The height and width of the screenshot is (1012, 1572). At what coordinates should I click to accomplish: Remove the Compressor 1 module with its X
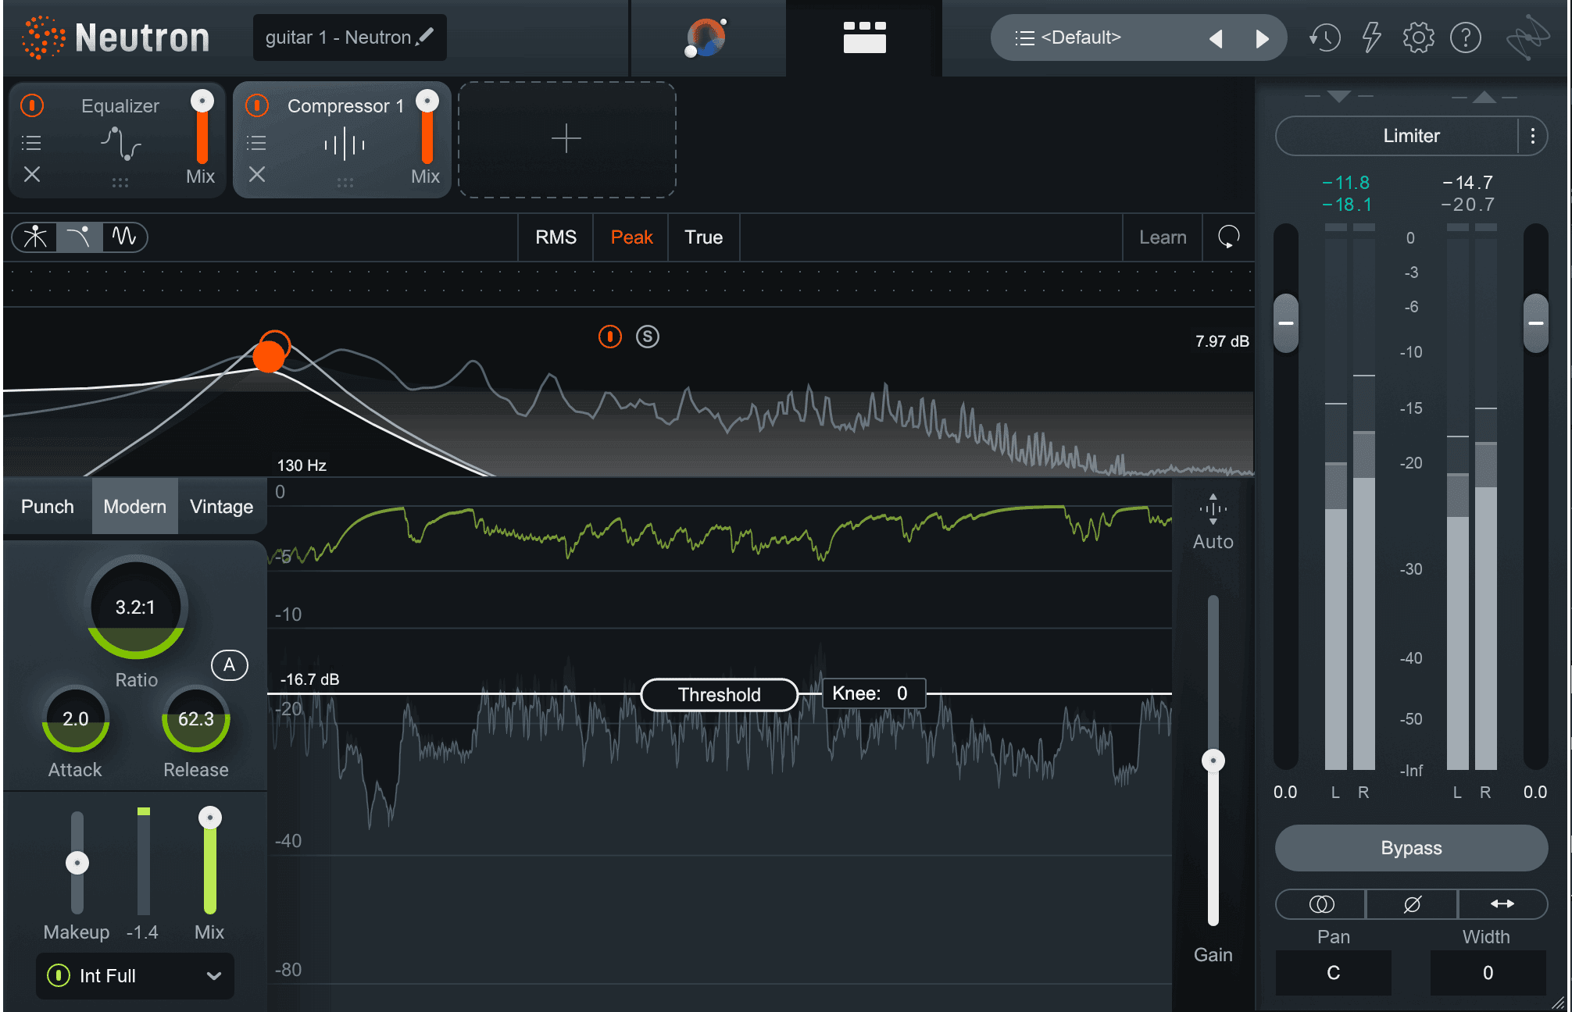coord(257,174)
